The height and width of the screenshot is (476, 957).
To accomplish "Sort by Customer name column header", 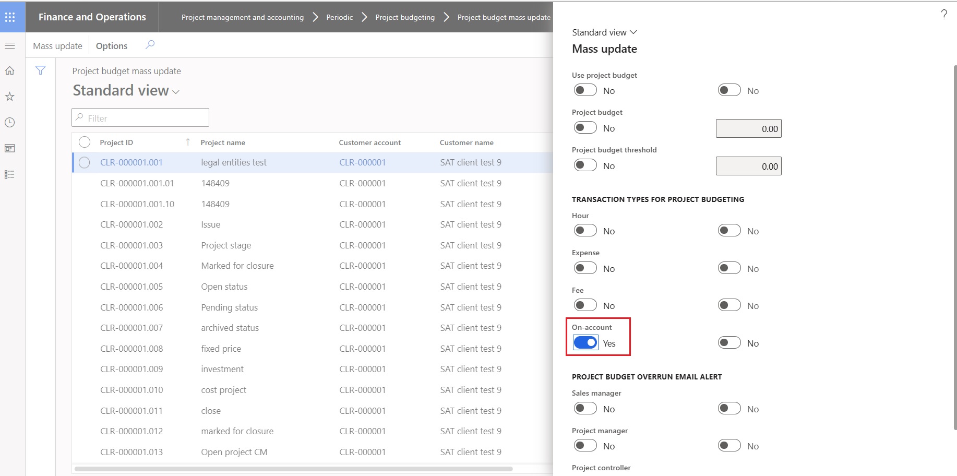I will pos(466,142).
